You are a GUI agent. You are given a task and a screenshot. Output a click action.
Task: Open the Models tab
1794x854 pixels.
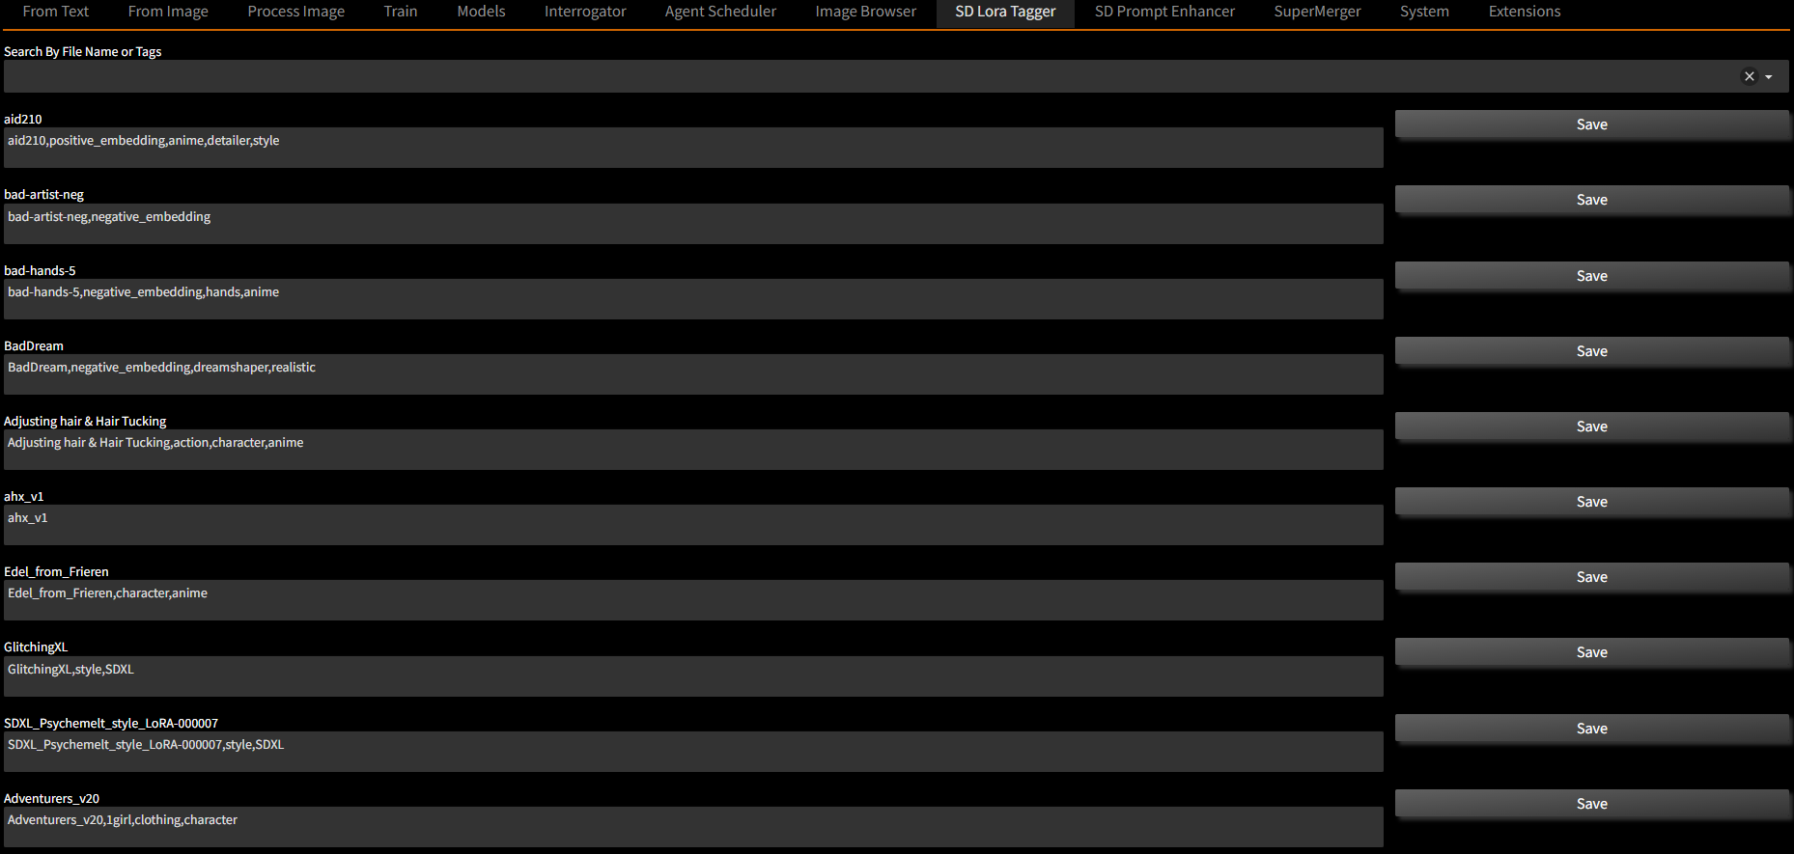(482, 12)
